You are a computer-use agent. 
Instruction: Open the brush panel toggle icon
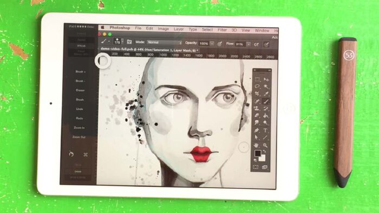pos(129,42)
